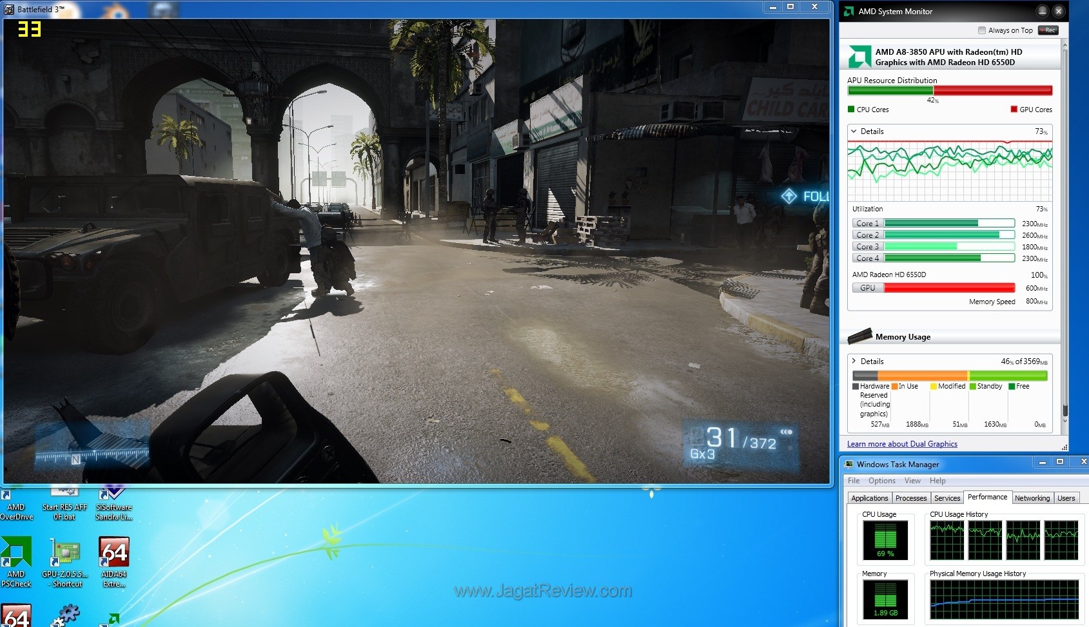This screenshot has height=627, width=1089.
Task: Expand the Memory Usage Details section
Action: point(854,361)
